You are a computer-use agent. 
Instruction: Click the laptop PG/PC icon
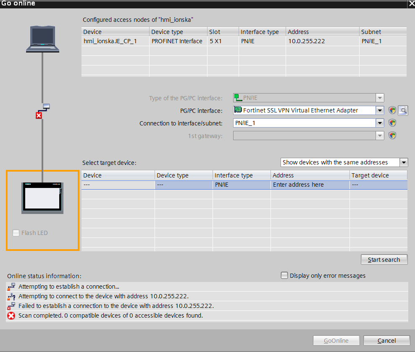(x=42, y=39)
